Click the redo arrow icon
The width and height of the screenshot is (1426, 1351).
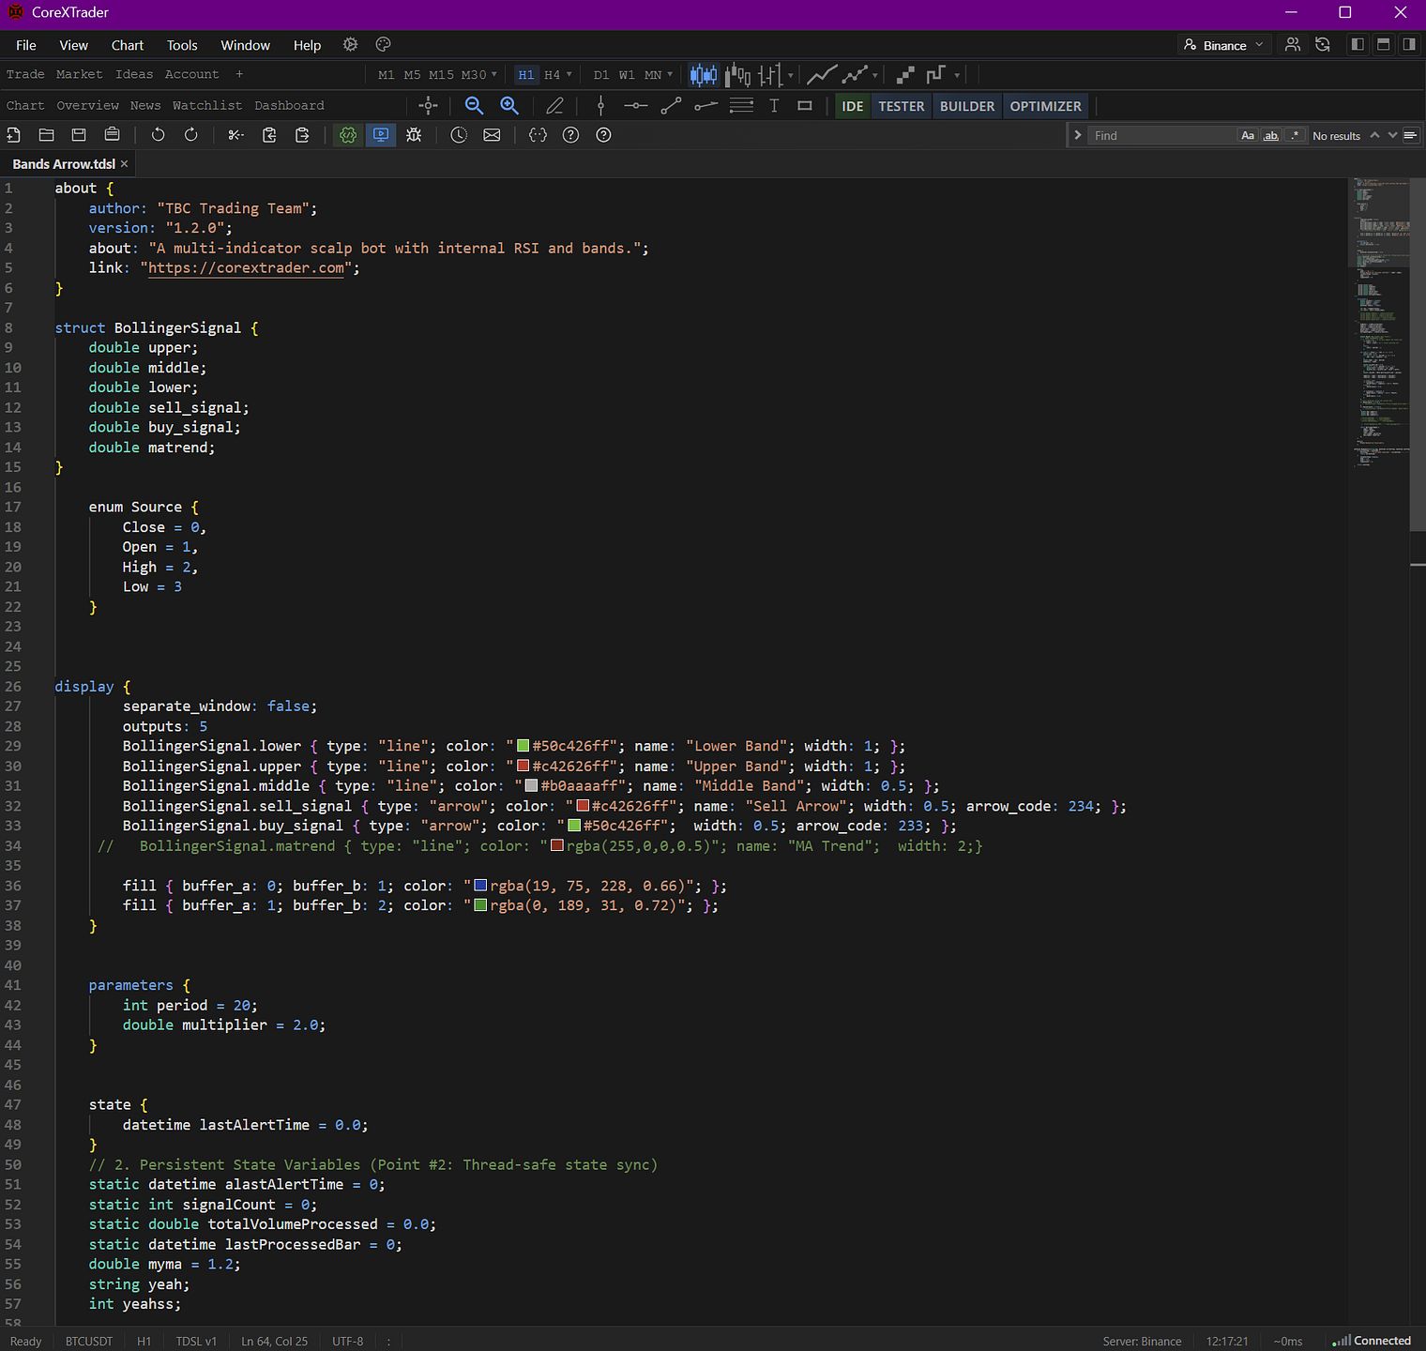click(191, 135)
